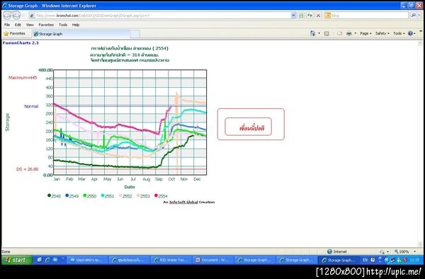Viewport: 425px width, 279px height.
Task: Click the Home icon in command bar
Action: (312, 33)
